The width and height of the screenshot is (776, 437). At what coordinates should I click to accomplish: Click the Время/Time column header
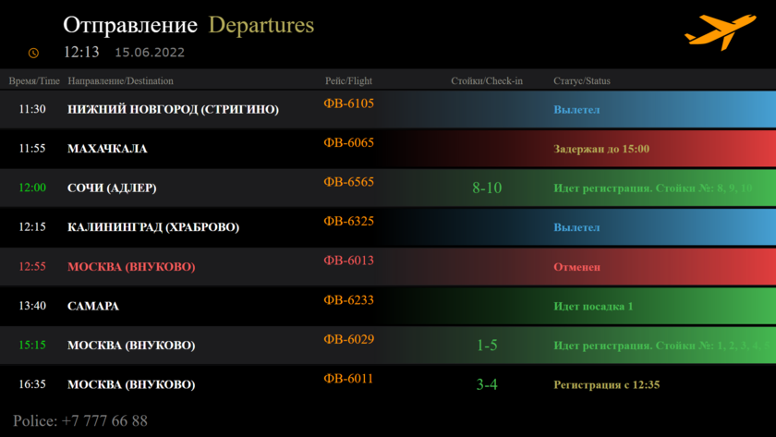pos(34,81)
